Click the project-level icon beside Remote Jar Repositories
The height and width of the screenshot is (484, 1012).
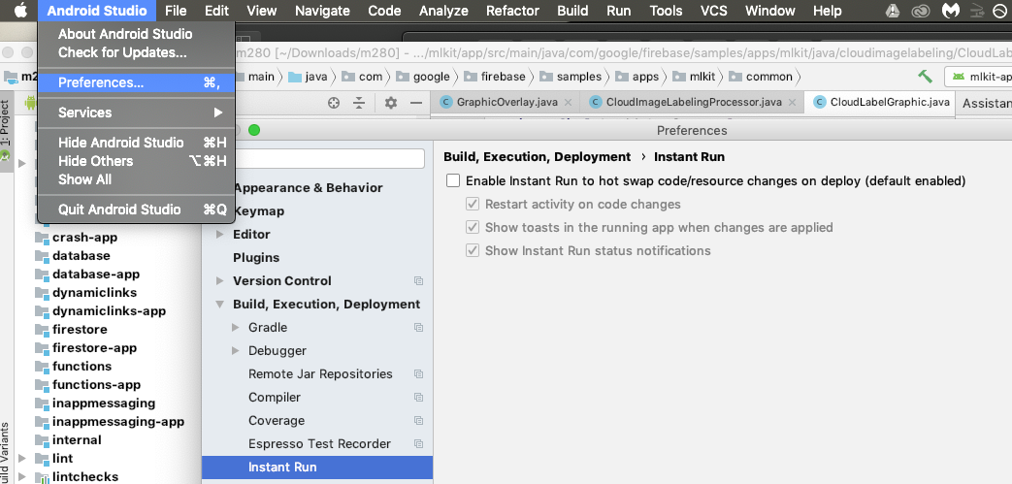(418, 374)
